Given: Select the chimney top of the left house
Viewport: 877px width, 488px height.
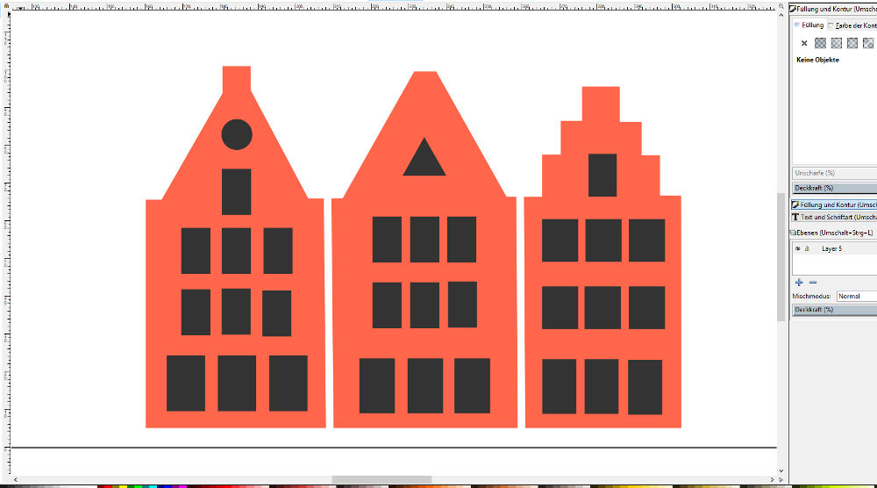Looking at the screenshot, I should (x=237, y=79).
